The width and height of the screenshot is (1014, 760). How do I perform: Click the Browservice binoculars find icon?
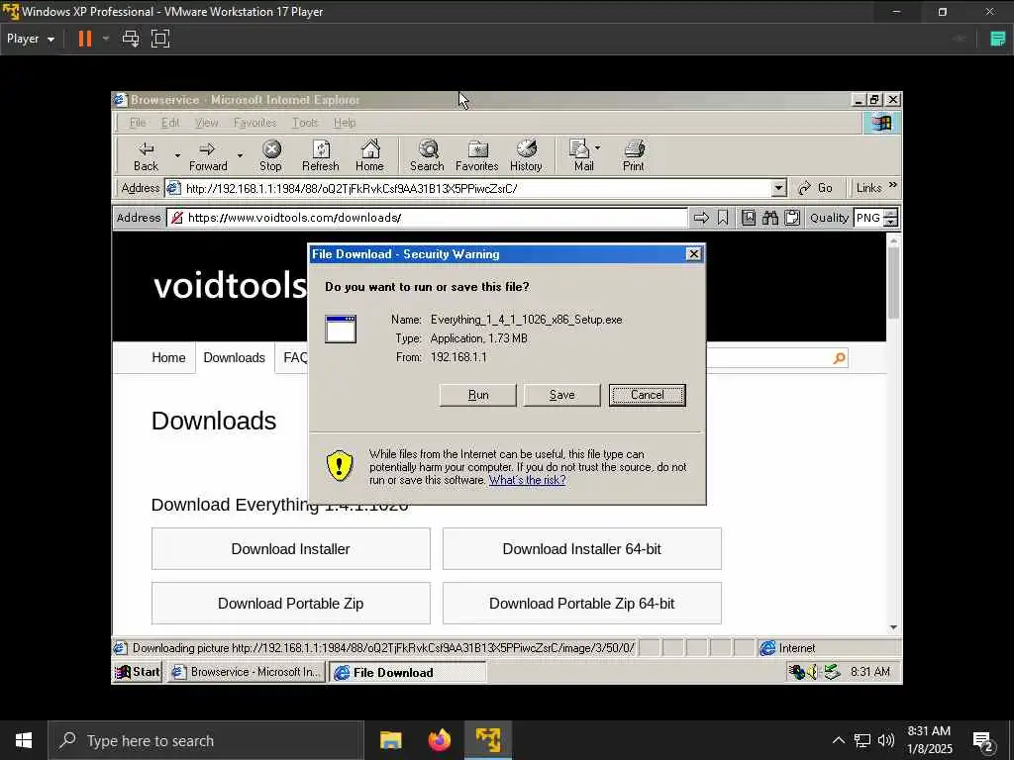pyautogui.click(x=769, y=218)
